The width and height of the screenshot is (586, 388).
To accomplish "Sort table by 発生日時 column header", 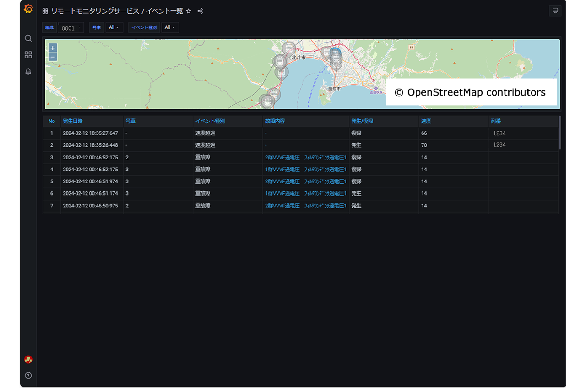I will click(x=73, y=121).
